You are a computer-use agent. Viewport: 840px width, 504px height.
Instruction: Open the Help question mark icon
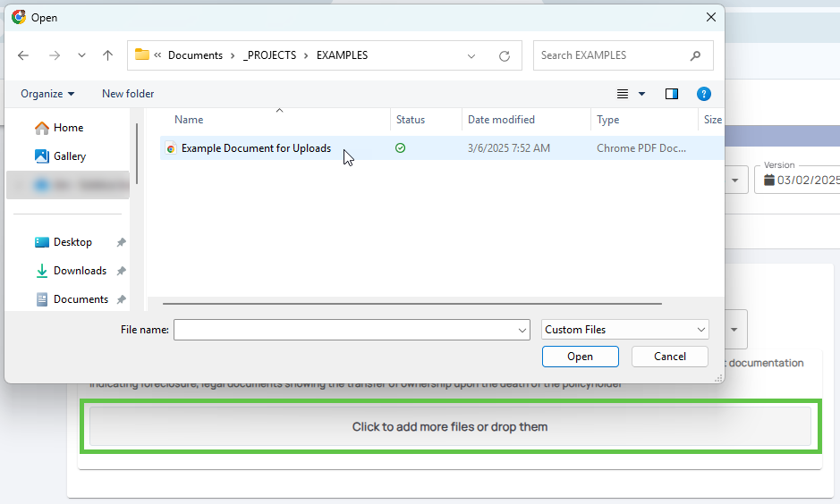(x=703, y=94)
